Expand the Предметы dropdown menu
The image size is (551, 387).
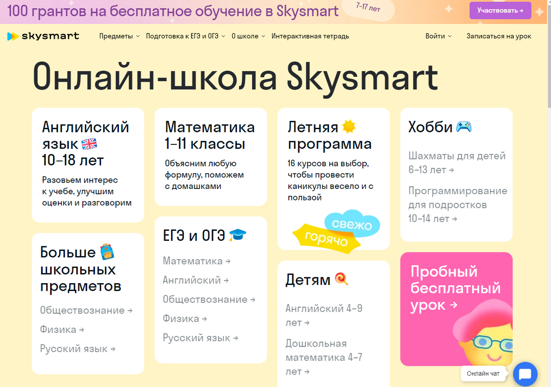point(119,36)
